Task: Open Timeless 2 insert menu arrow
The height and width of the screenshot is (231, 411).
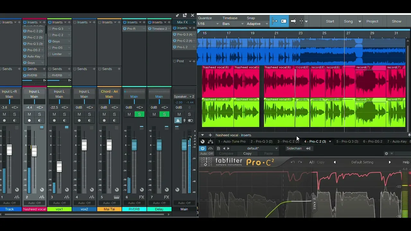Action: 169,29
